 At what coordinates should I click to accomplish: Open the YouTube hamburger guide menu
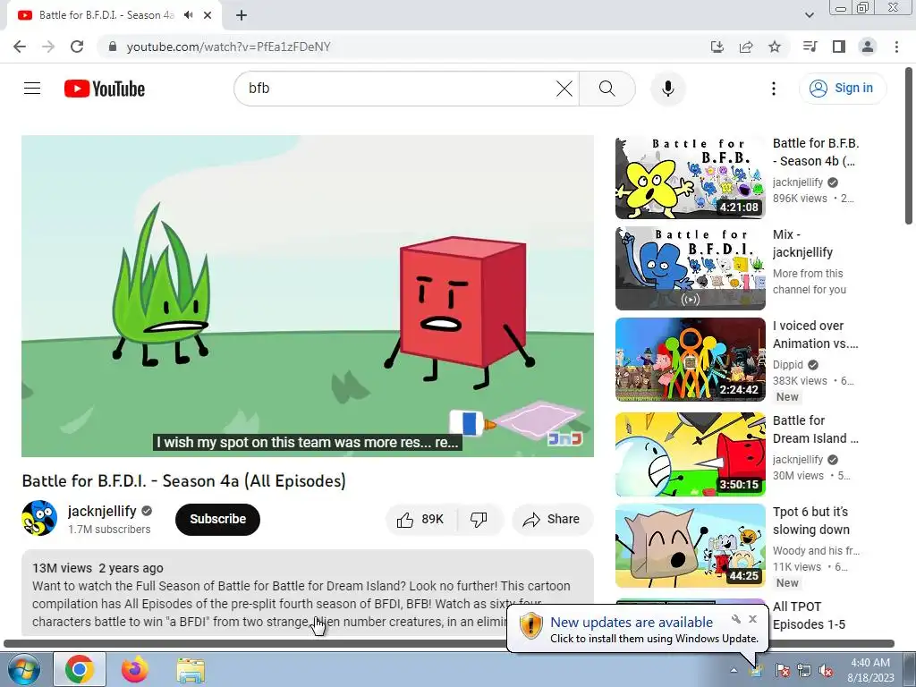coord(32,89)
